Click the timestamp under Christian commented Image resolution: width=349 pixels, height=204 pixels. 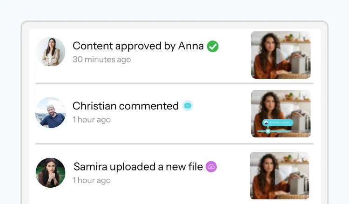(92, 120)
